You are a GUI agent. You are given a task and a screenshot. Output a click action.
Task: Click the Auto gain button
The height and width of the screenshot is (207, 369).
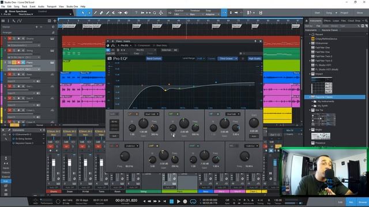254,136
